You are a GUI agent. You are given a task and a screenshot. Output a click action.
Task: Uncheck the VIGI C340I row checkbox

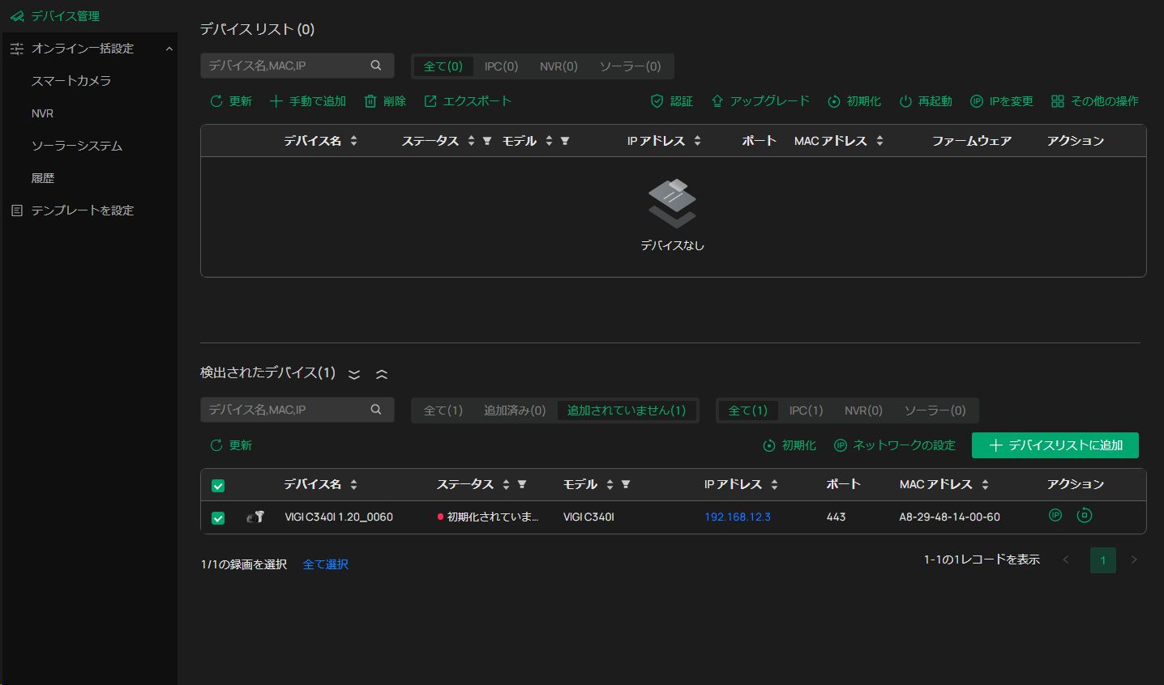pyautogui.click(x=218, y=518)
